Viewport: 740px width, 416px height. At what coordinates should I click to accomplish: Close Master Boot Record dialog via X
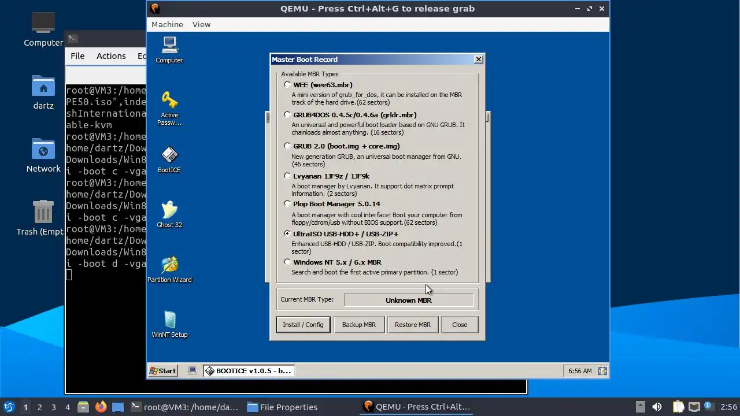(x=479, y=60)
